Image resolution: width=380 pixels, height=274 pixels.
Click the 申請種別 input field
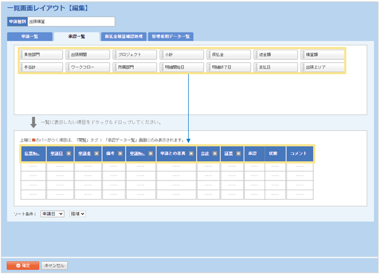coord(71,21)
